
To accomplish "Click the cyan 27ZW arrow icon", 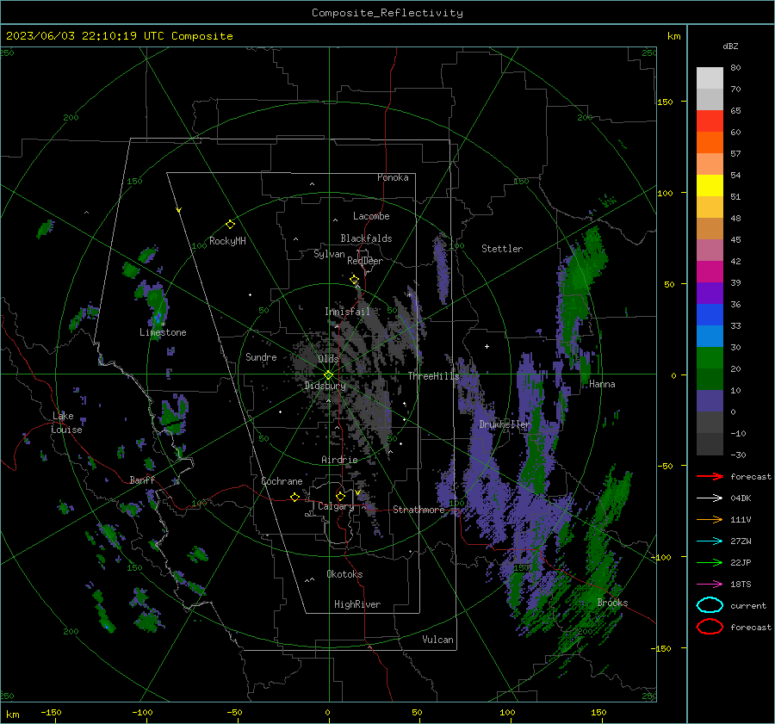I will point(710,541).
